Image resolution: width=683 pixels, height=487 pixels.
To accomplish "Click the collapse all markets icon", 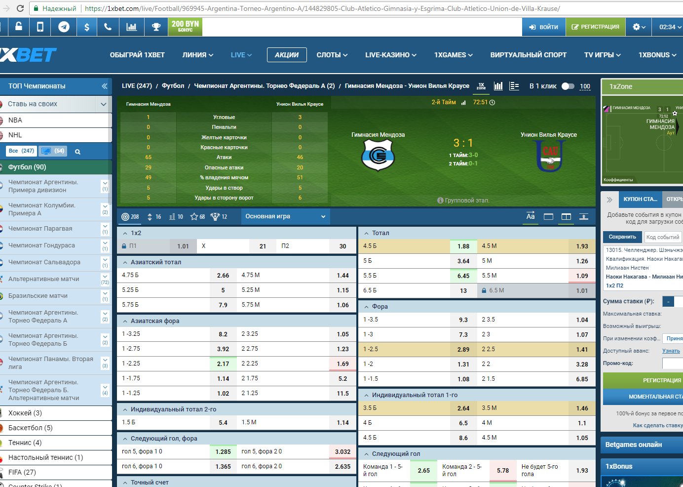I will coord(584,217).
